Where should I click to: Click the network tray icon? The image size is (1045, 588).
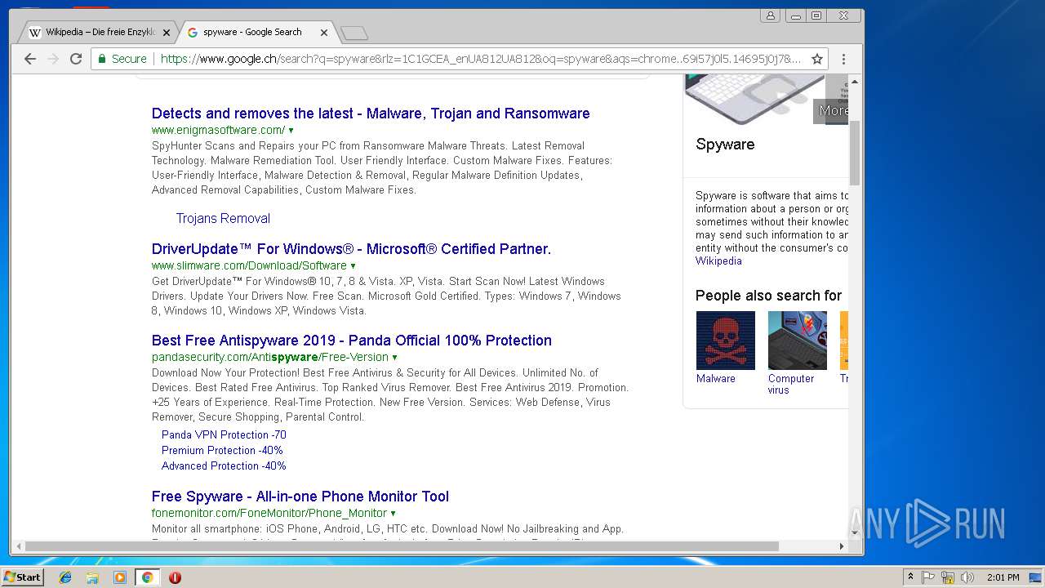point(948,577)
